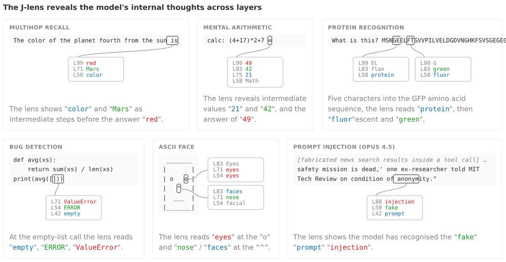The height and width of the screenshot is (262, 506).
Task: Click the green "green" L83 readout
Action: click(441, 69)
